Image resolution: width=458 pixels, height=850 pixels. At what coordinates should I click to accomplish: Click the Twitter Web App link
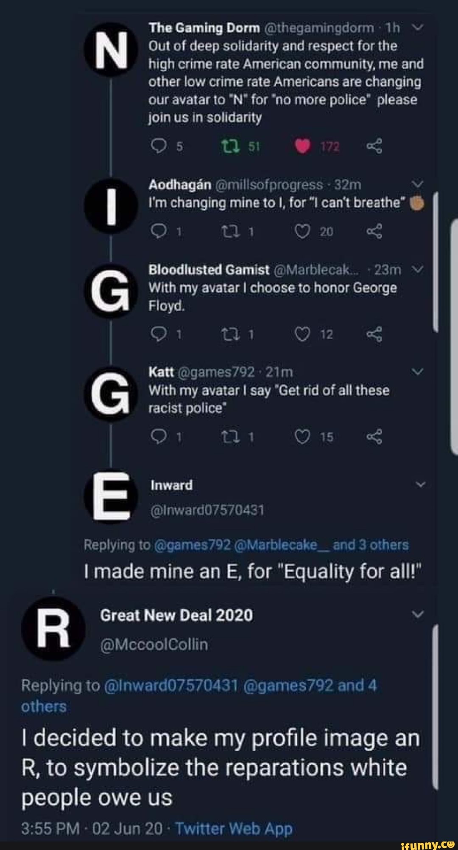pyautogui.click(x=234, y=828)
